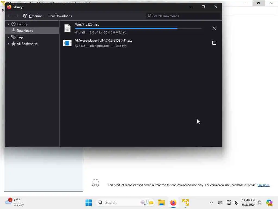The width and height of the screenshot is (278, 209).
Task: Launch Copilot from taskbar corner
Action: point(269,202)
